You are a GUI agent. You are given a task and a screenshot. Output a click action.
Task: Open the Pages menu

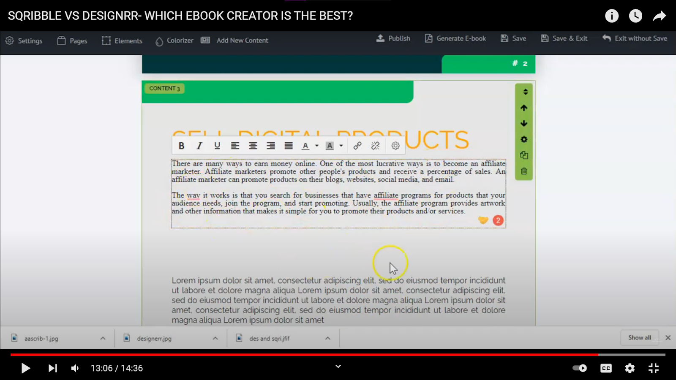coord(72,41)
